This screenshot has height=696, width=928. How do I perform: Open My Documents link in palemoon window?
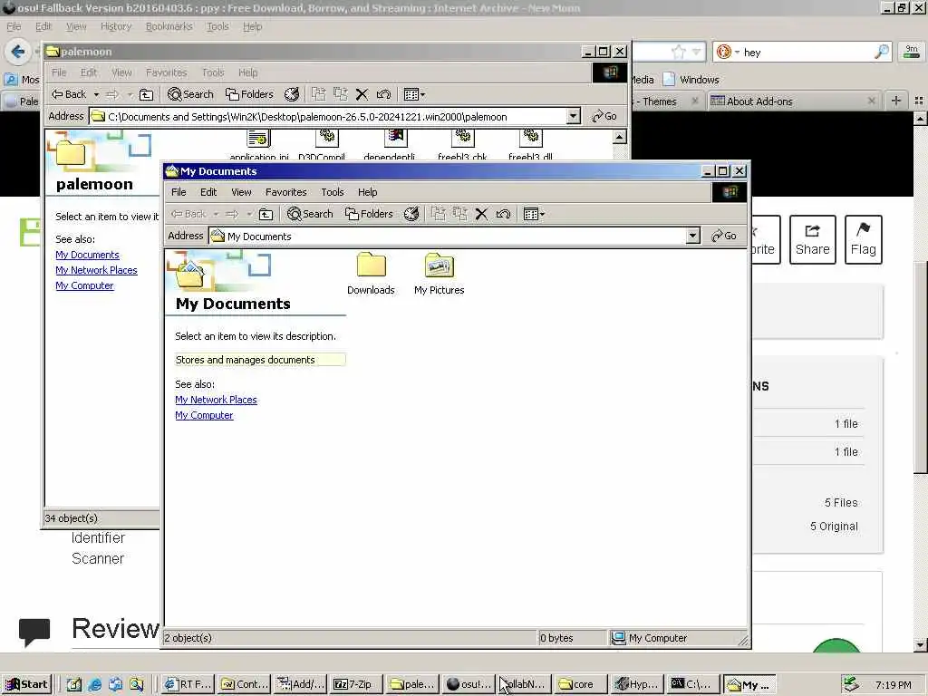coord(88,255)
